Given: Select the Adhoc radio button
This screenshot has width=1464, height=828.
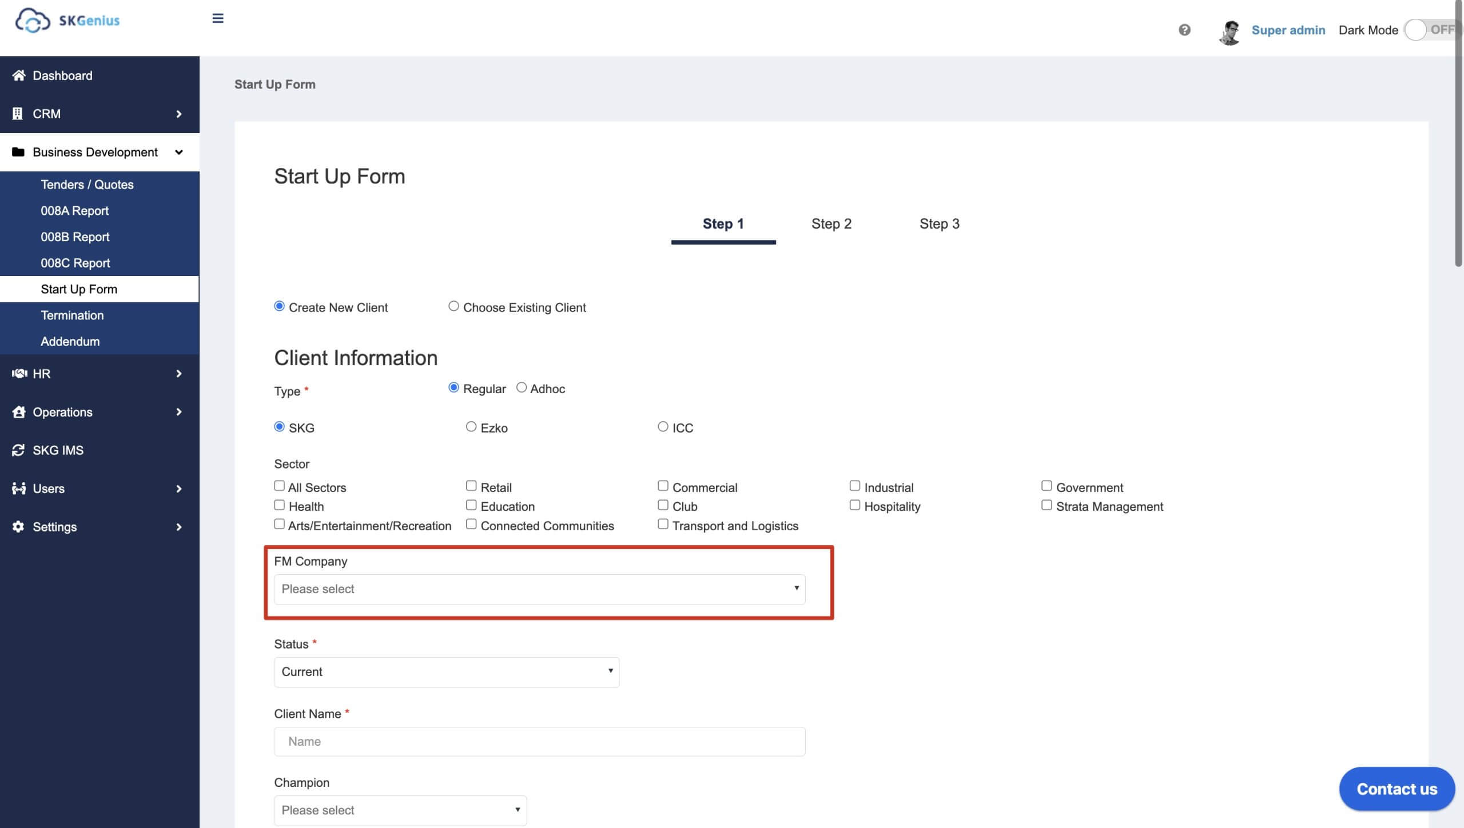Looking at the screenshot, I should click(521, 389).
